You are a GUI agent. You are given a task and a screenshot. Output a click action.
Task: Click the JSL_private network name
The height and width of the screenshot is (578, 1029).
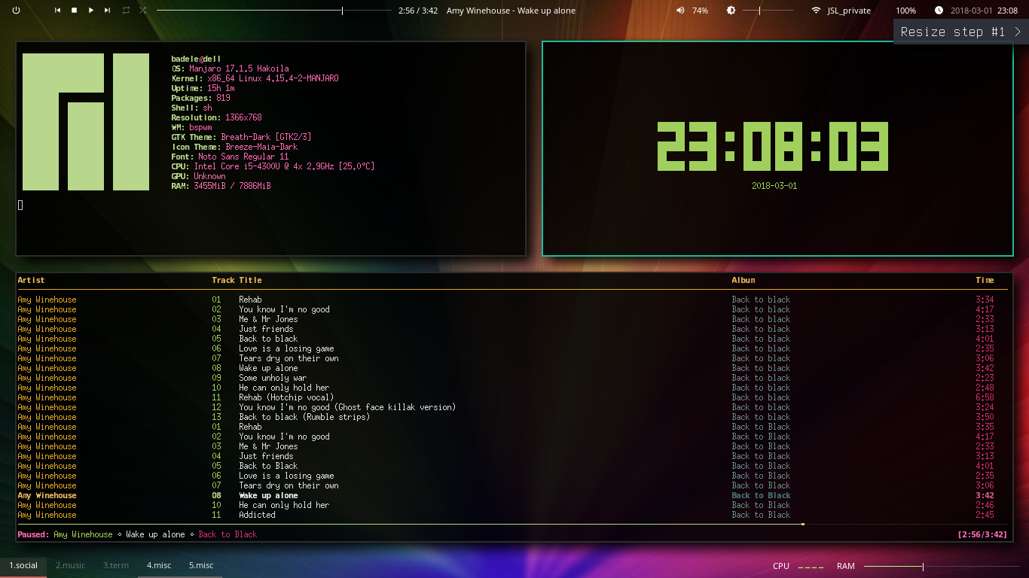(x=849, y=11)
